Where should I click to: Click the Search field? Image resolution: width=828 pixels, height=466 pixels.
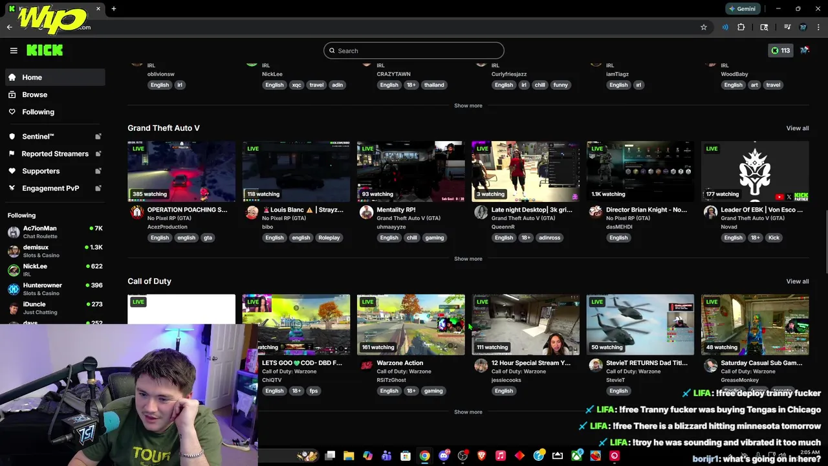[414, 50]
